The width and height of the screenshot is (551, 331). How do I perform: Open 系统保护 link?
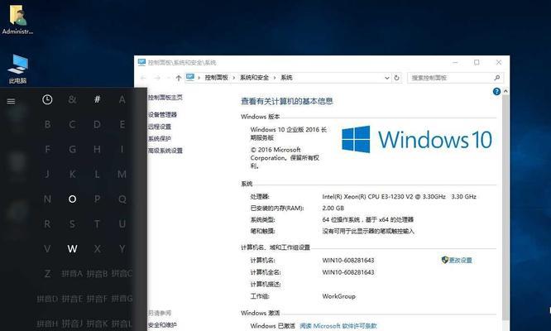pos(160,138)
